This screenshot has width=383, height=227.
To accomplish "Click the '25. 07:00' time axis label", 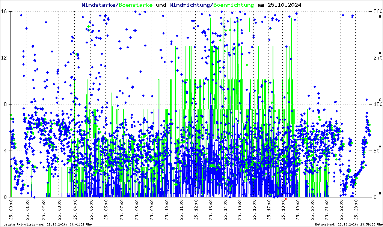I will pyautogui.click(x=121, y=209).
